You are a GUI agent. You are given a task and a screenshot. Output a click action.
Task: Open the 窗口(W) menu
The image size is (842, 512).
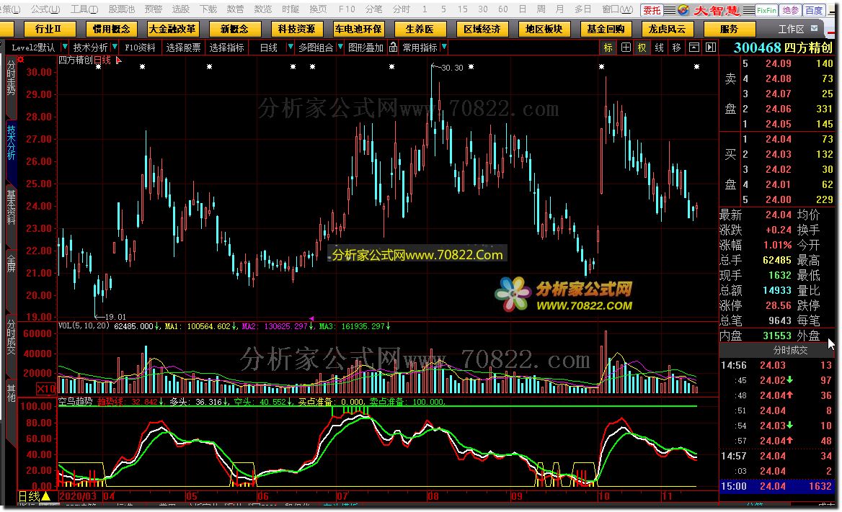617,9
